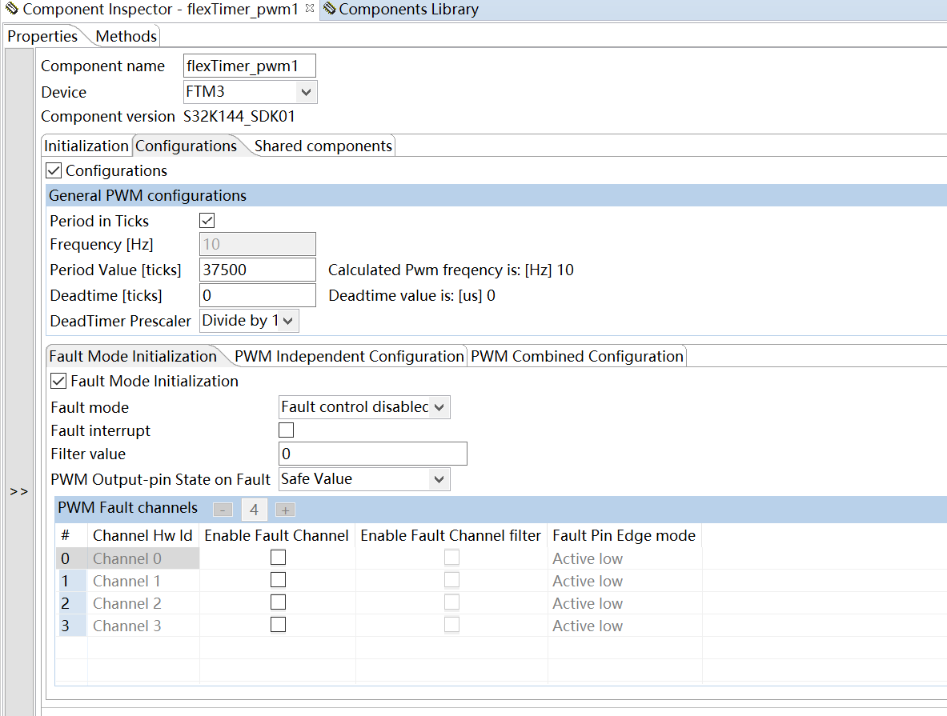Select the Channel 2 Hw Id cell
Viewport: 947px width, 716px height.
click(x=143, y=603)
